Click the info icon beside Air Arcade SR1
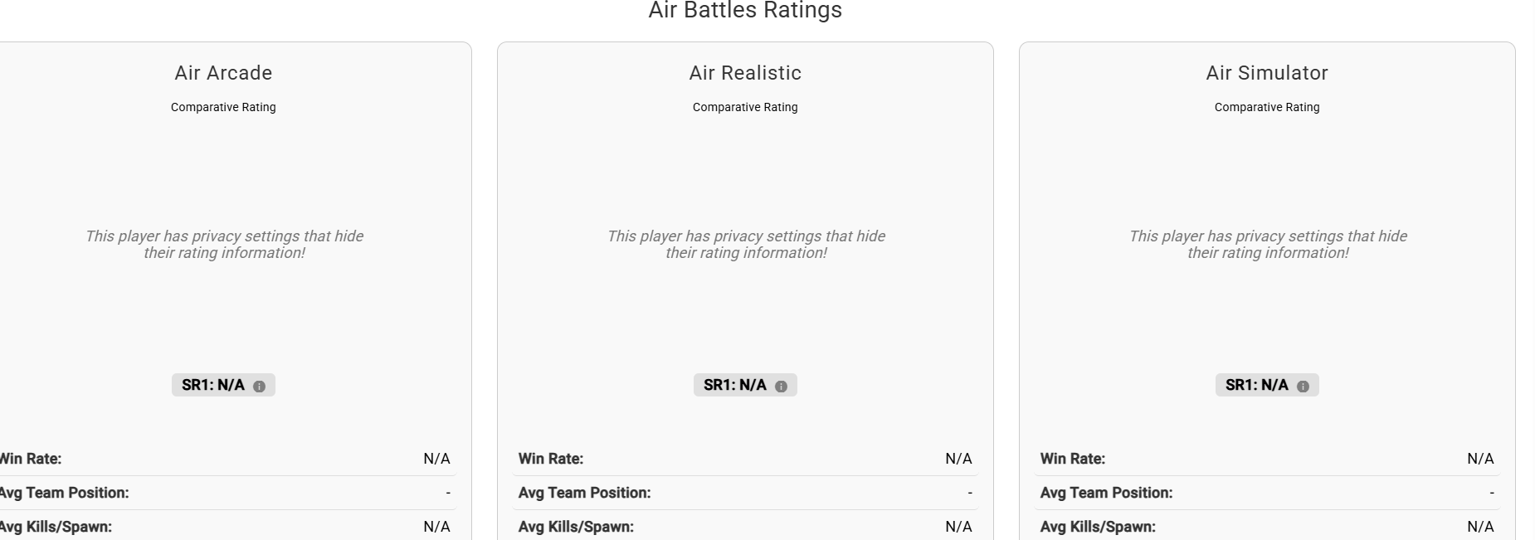This screenshot has width=1535, height=540. coord(259,387)
